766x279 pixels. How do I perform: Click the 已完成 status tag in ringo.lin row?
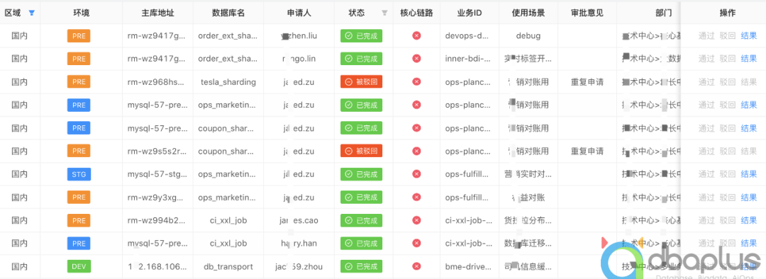362,59
